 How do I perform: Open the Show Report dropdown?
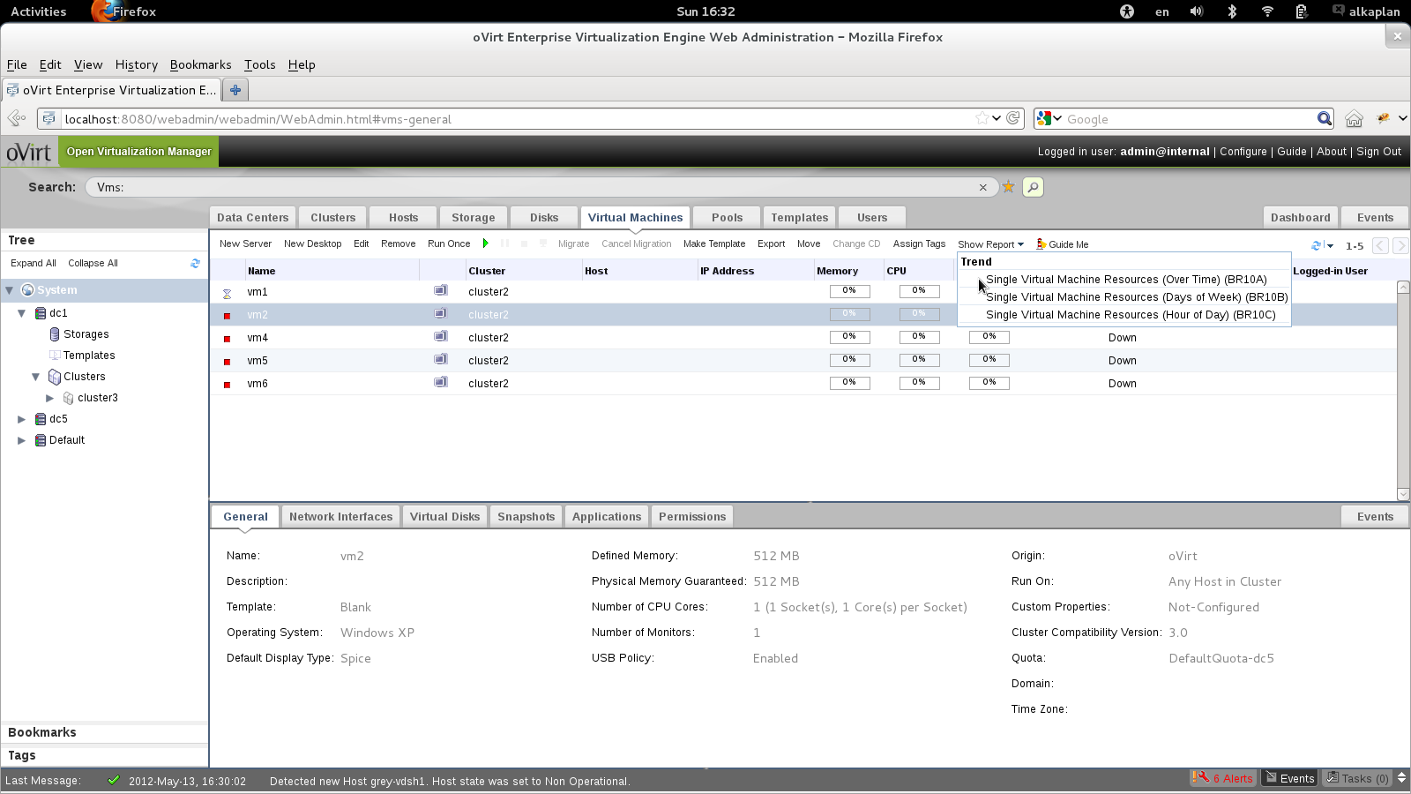click(x=990, y=244)
